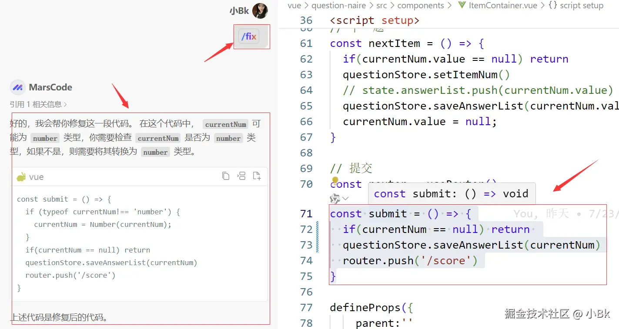This screenshot has height=329, width=619.
Task: Expand the 引用 1 相关信息 references
Action: [x=38, y=104]
